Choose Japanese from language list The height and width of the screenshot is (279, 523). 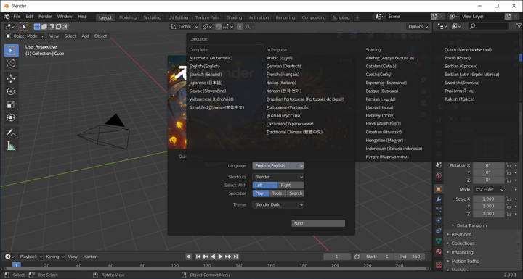pyautogui.click(x=206, y=83)
